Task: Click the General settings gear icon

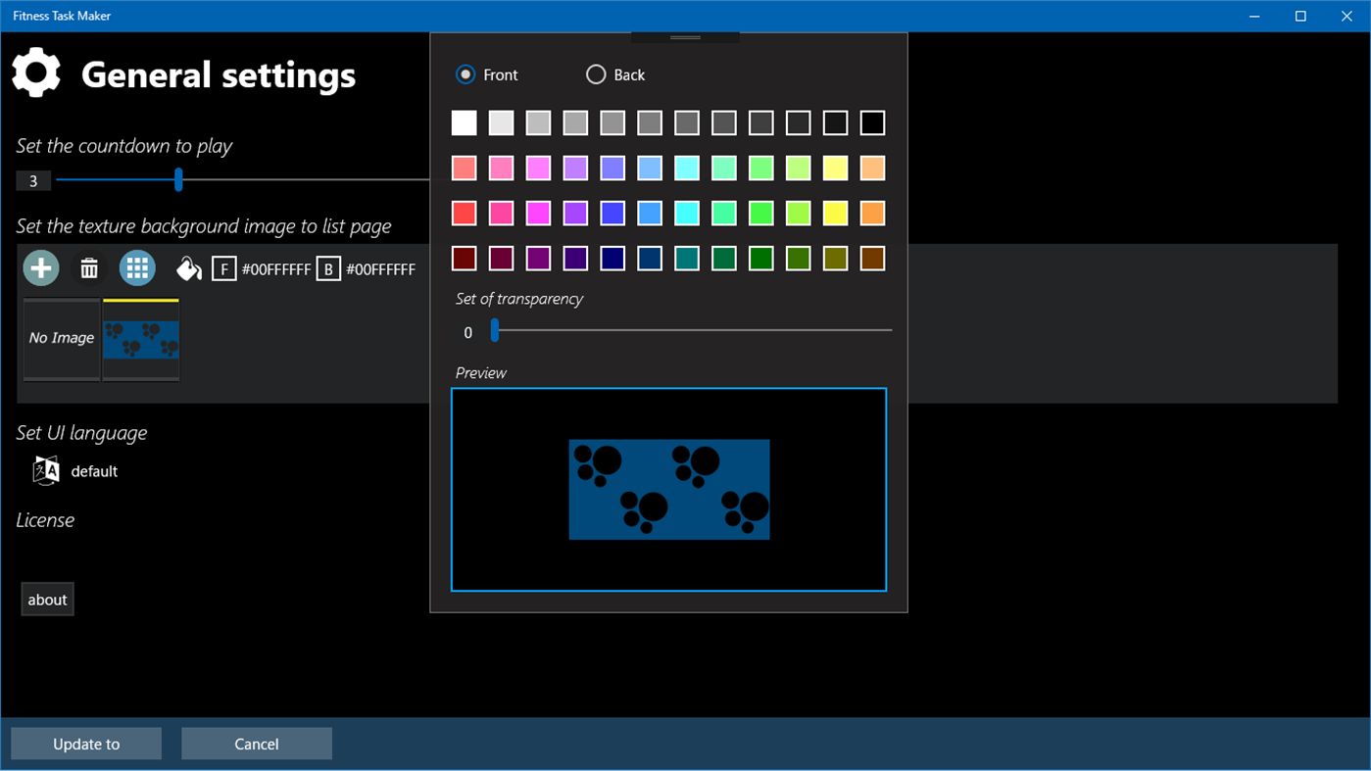Action: [x=36, y=74]
